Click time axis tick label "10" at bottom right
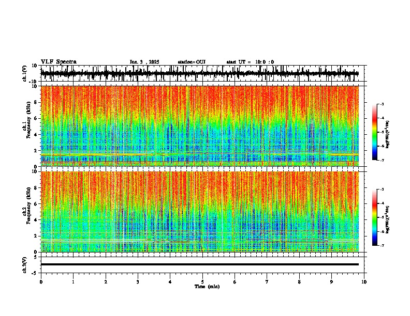Screen dimensions: 410x316 (364, 282)
